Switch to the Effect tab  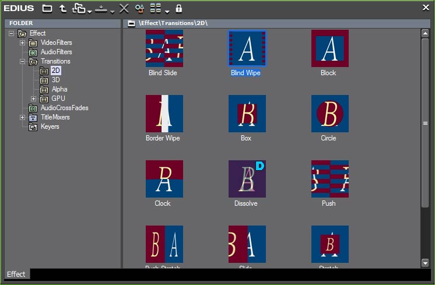tap(16, 274)
